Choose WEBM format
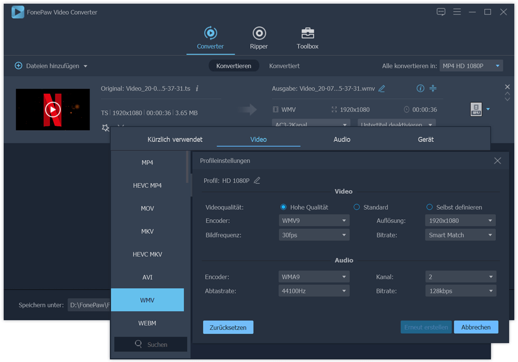 click(x=147, y=323)
